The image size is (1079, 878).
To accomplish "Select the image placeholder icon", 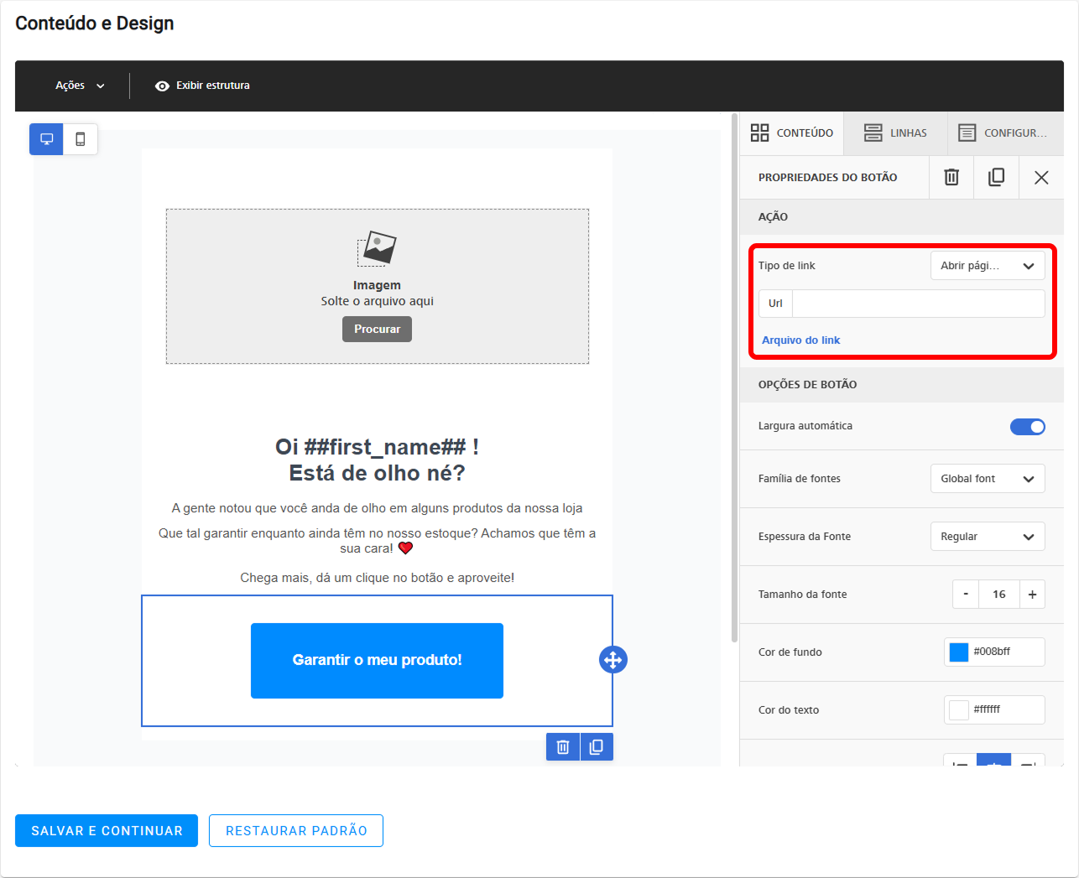I will pyautogui.click(x=377, y=248).
